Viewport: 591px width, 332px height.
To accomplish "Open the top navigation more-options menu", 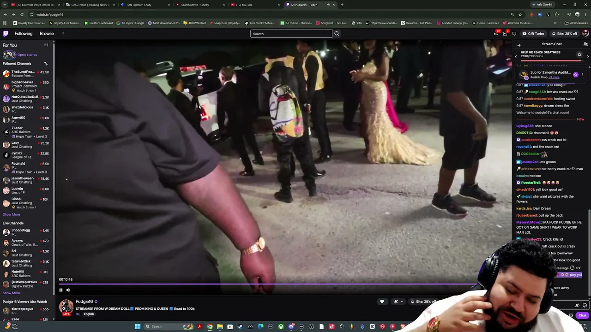I will [63, 34].
